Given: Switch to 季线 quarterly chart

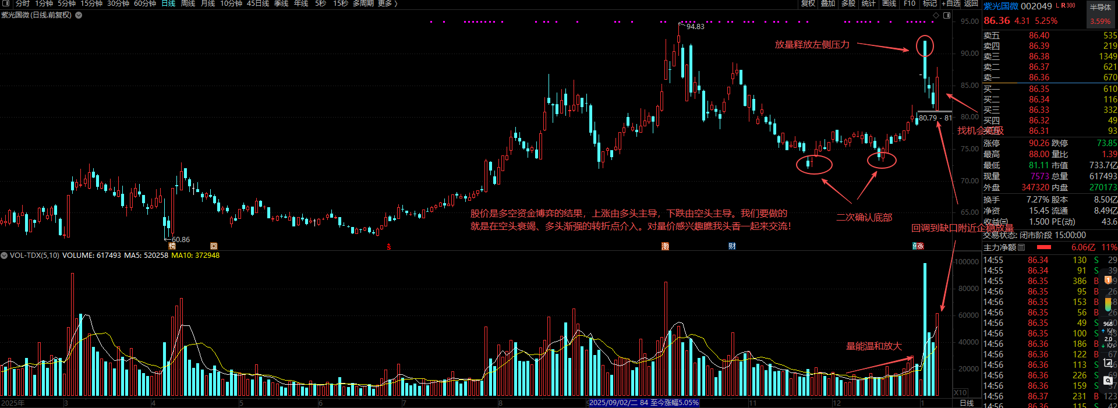Looking at the screenshot, I should pyautogui.click(x=281, y=3).
